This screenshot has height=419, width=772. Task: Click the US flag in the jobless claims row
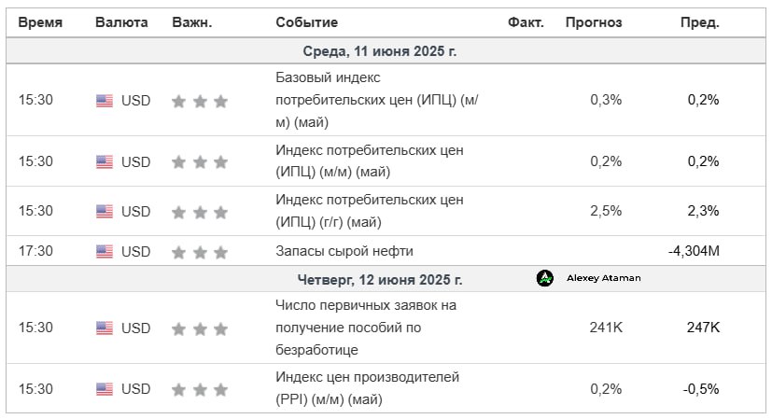(105, 328)
